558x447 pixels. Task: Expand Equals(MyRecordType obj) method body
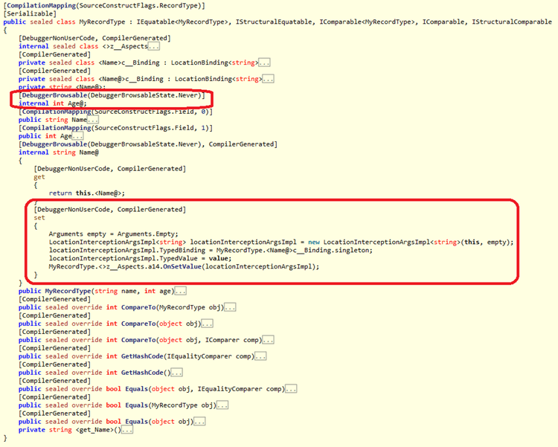pyautogui.click(x=222, y=405)
